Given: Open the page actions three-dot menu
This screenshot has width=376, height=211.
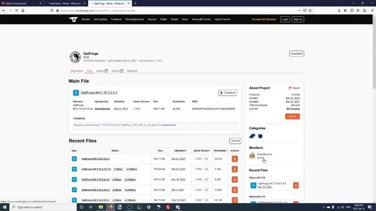Looking at the screenshot, I should [299, 11].
